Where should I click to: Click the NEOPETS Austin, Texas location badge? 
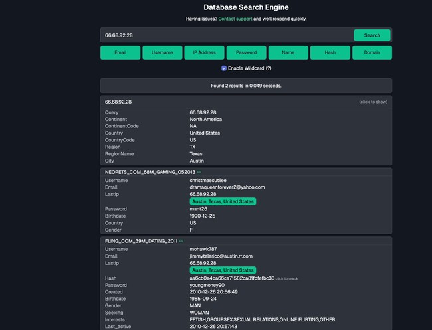pos(223,201)
